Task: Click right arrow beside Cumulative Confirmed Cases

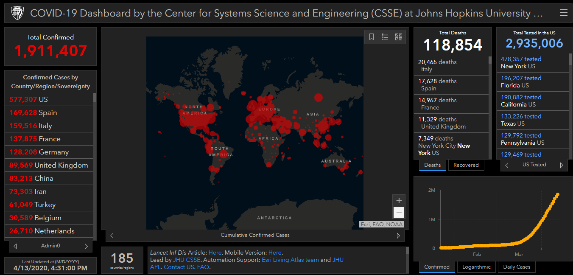Action: 398,236
